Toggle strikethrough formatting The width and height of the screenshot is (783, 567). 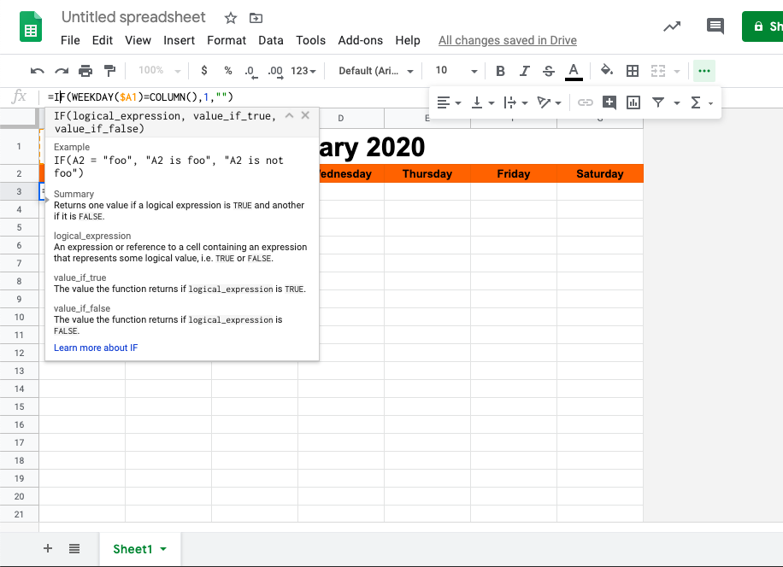(549, 71)
